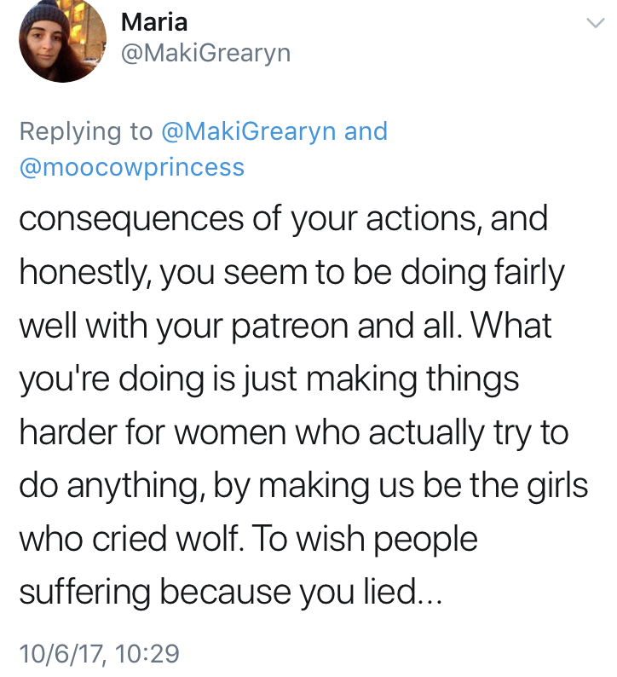Click the 10/6/17, 10:29 timestamp
Viewport: 617px width, 677px height.
click(99, 653)
